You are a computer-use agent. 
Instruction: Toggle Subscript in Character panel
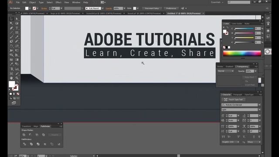[x=244, y=137]
